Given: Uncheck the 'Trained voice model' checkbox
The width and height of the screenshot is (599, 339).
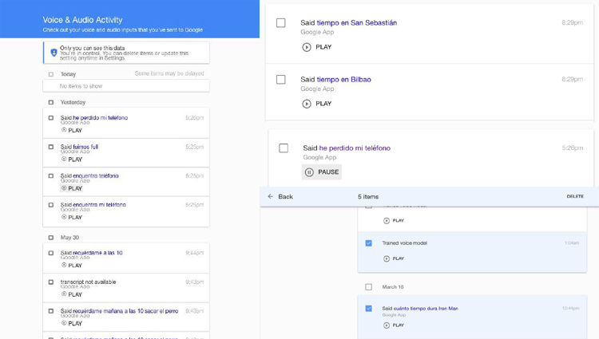Looking at the screenshot, I should click(368, 243).
